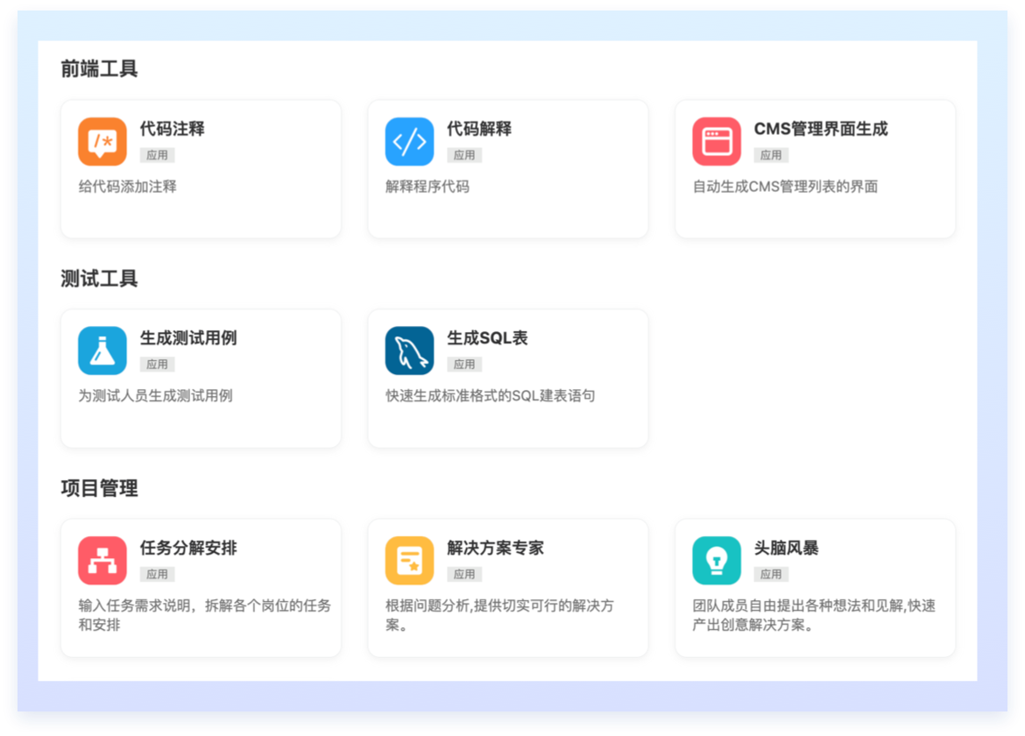Open the 代码解释 app title

click(479, 129)
